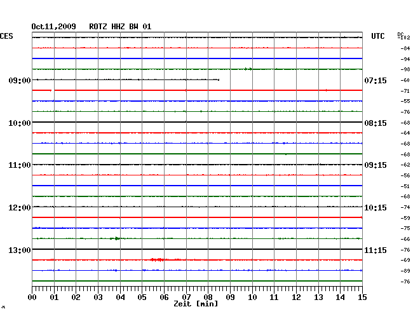
Task: Click minute tick label 08
Action: tap(208, 297)
